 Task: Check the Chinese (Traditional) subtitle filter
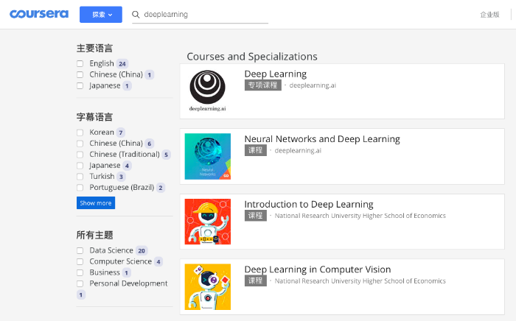pyautogui.click(x=80, y=155)
